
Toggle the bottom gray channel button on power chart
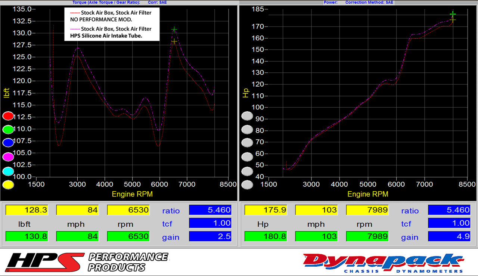247,184
